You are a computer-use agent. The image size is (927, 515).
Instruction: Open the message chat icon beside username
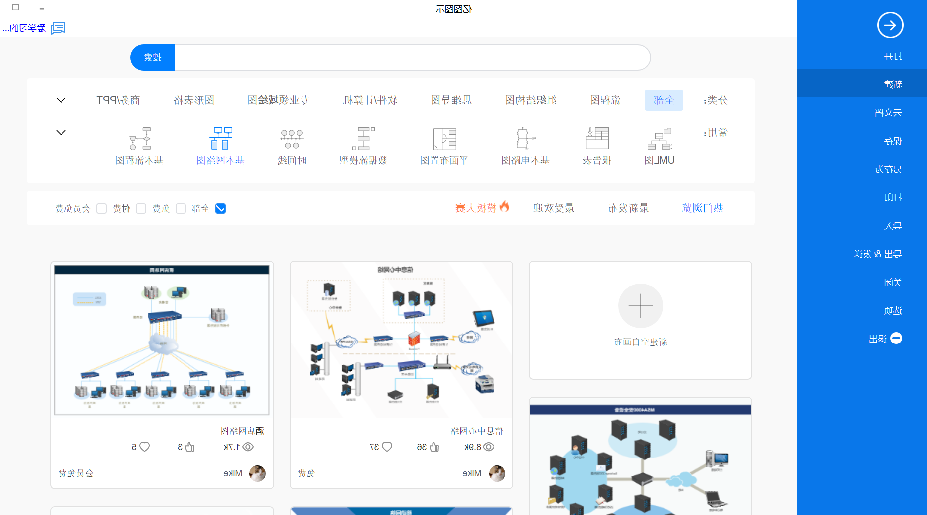coord(58,28)
